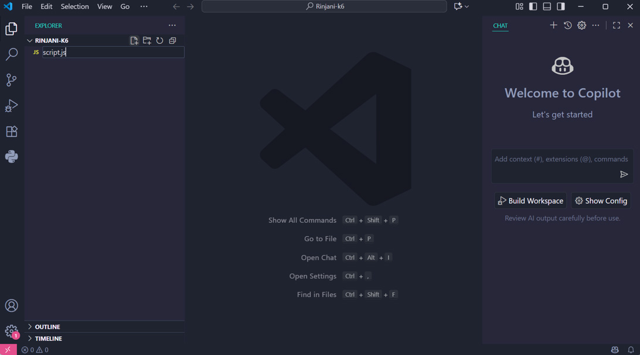
Task: Click the Show Config button
Action: (601, 201)
